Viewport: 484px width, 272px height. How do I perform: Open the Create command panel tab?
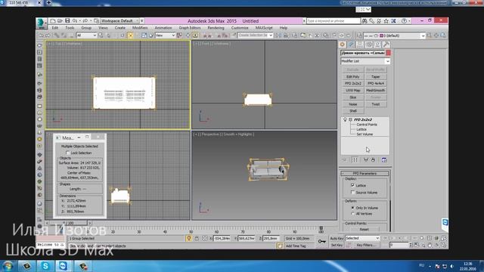click(343, 45)
